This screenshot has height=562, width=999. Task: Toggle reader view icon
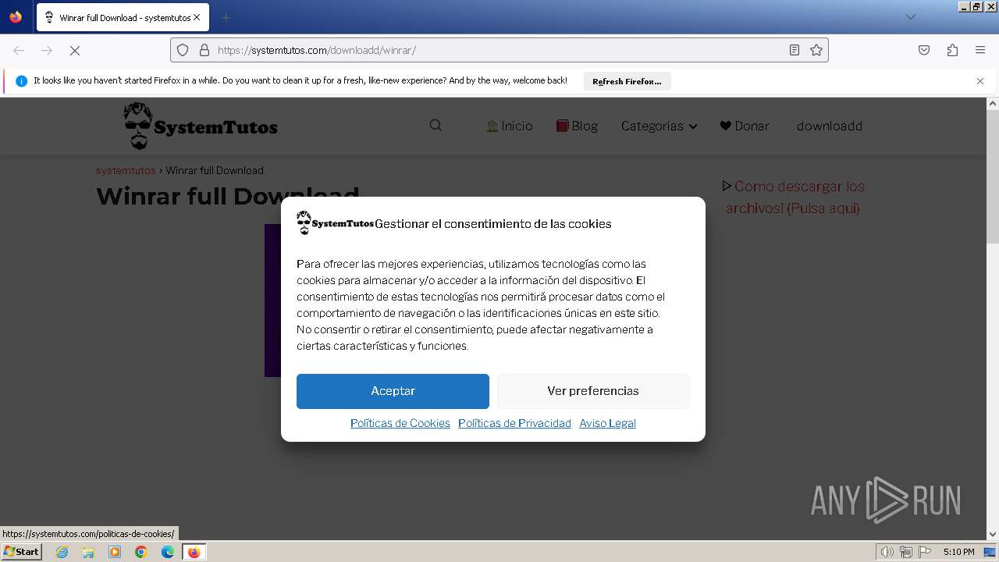(795, 50)
